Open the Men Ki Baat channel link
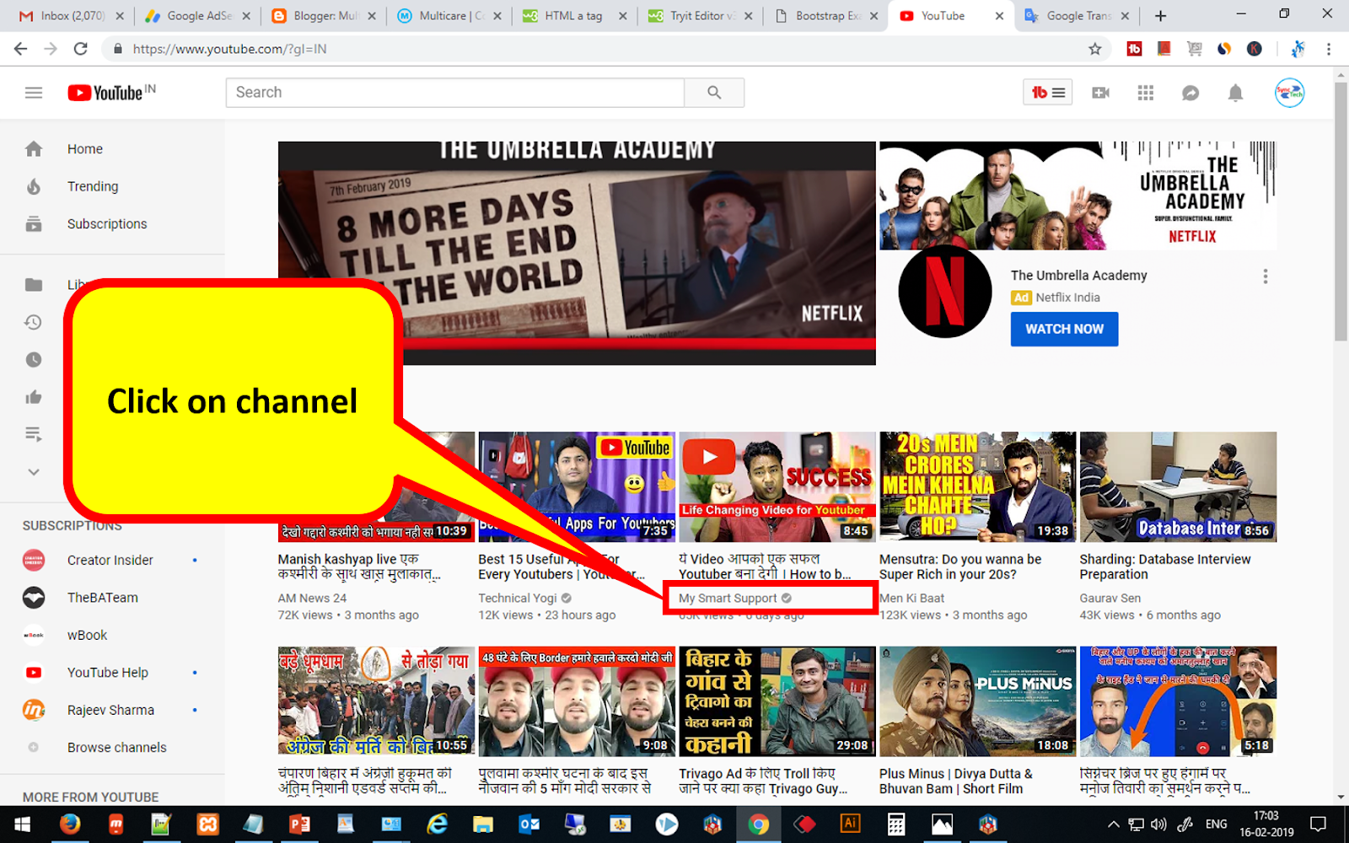 click(x=911, y=599)
